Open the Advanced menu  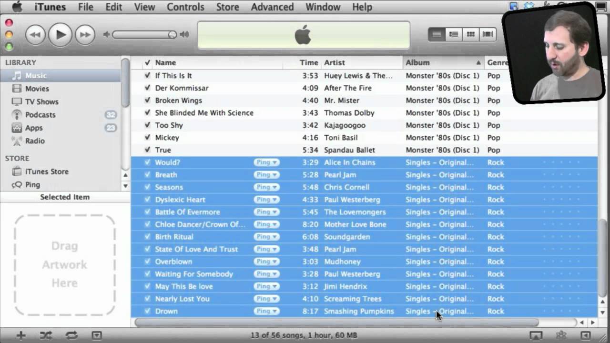(x=272, y=7)
